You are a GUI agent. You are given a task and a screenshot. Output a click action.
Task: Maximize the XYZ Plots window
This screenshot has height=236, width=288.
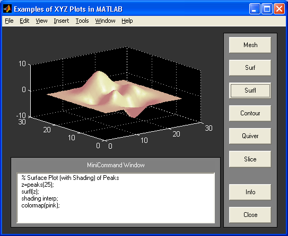[x=267, y=8]
